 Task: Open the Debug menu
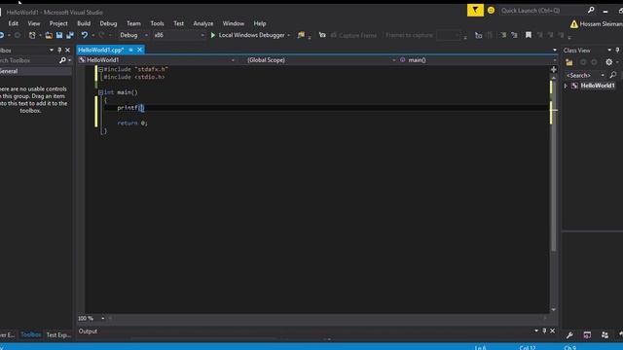pos(108,23)
